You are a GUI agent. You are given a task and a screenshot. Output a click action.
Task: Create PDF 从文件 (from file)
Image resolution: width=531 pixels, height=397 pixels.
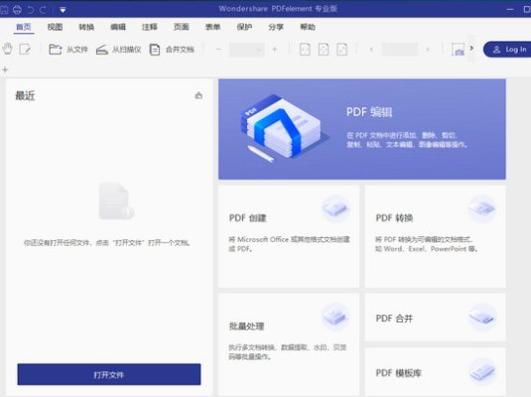[x=68, y=50]
